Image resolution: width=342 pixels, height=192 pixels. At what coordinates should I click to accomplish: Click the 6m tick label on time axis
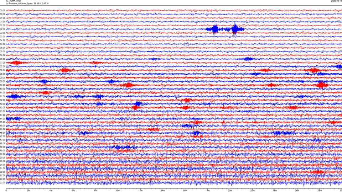[73, 191]
